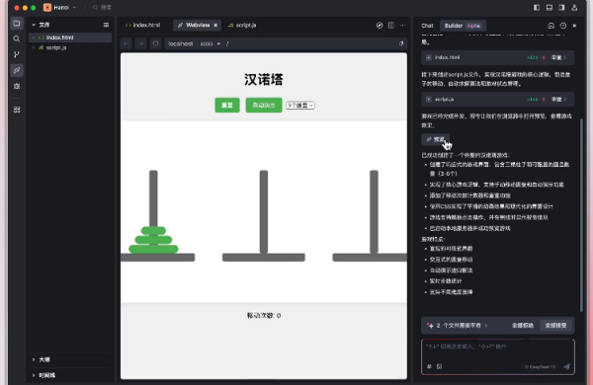This screenshot has width=593, height=385.
Task: Click the chat panel scrollbar
Action: pos(582,214)
